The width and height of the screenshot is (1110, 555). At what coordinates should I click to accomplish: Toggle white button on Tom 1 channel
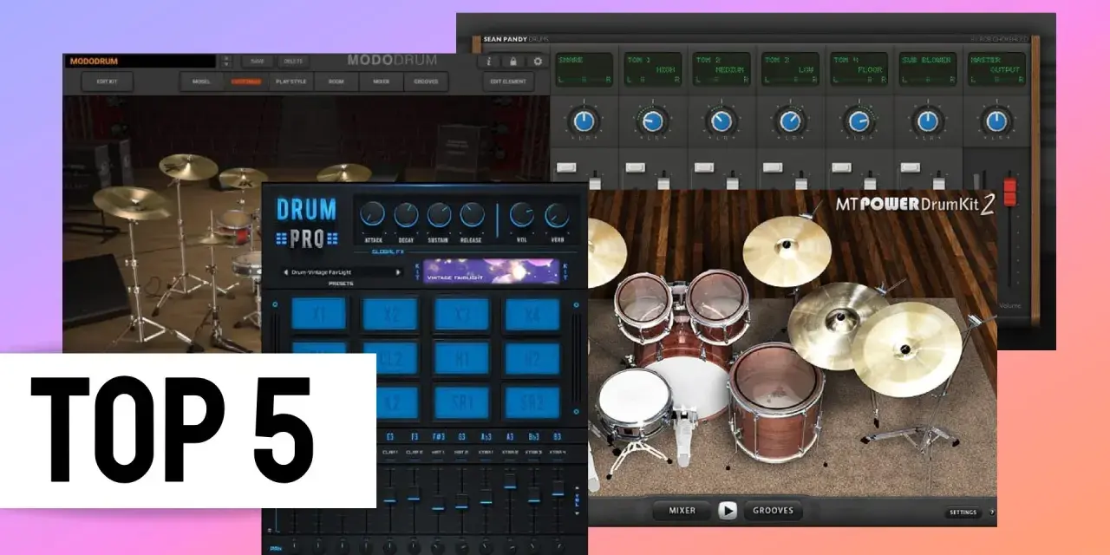point(636,166)
